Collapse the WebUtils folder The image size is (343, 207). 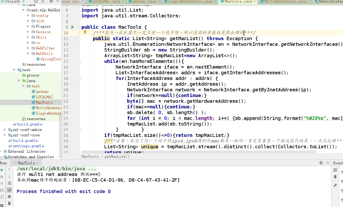[28, 54]
